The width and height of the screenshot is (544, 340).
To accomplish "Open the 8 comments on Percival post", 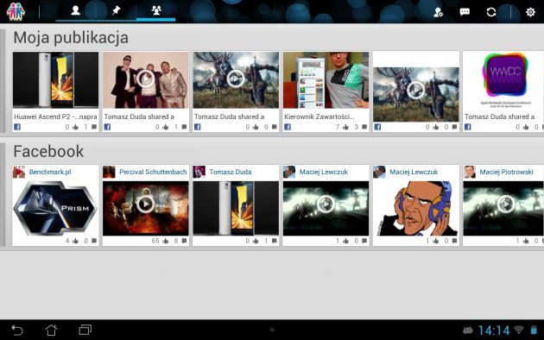I will [x=184, y=241].
